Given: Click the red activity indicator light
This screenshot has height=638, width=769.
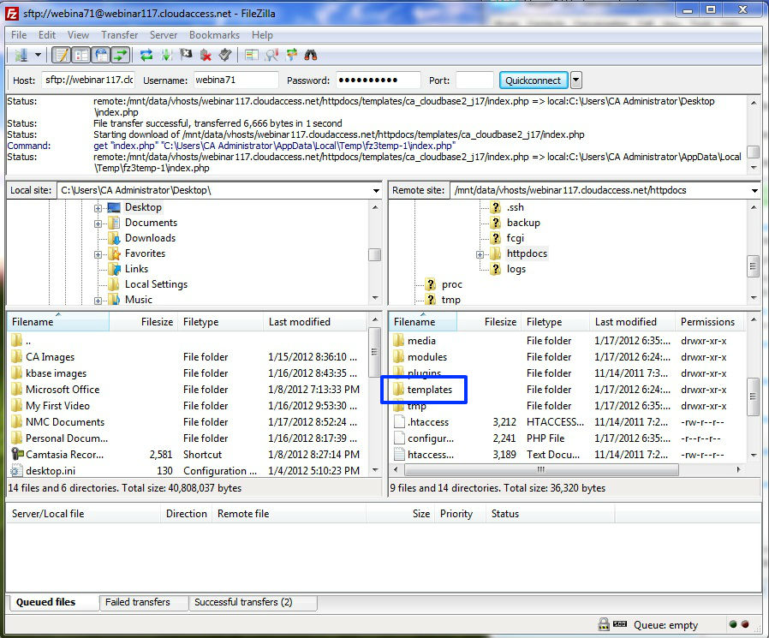Looking at the screenshot, I should coord(745,624).
